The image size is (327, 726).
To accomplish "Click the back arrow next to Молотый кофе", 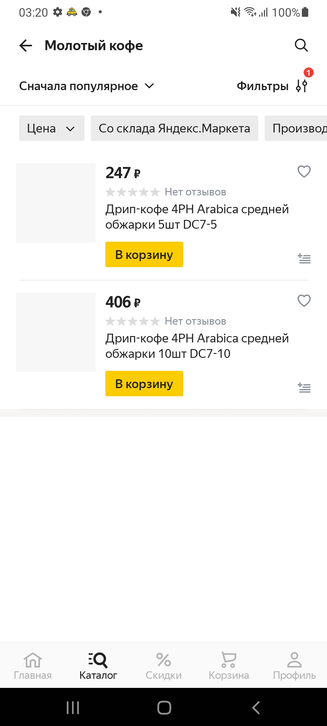I will [x=25, y=45].
